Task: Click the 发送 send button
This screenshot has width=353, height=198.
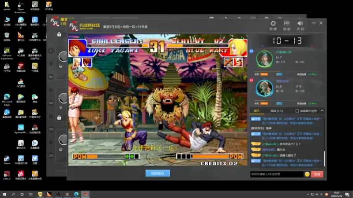Action: click(317, 174)
